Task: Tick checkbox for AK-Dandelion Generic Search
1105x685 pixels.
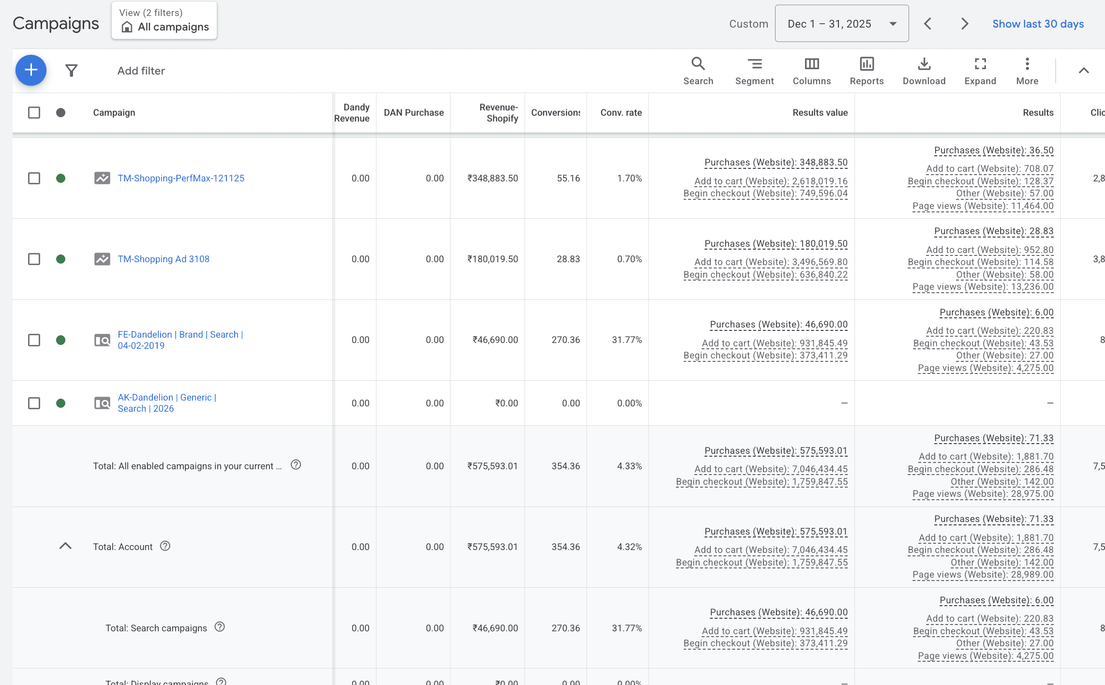Action: (34, 403)
